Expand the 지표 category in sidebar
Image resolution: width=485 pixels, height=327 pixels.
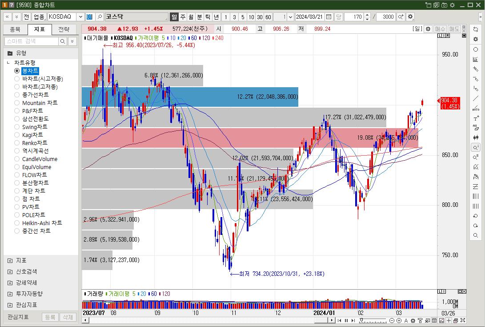10,261
